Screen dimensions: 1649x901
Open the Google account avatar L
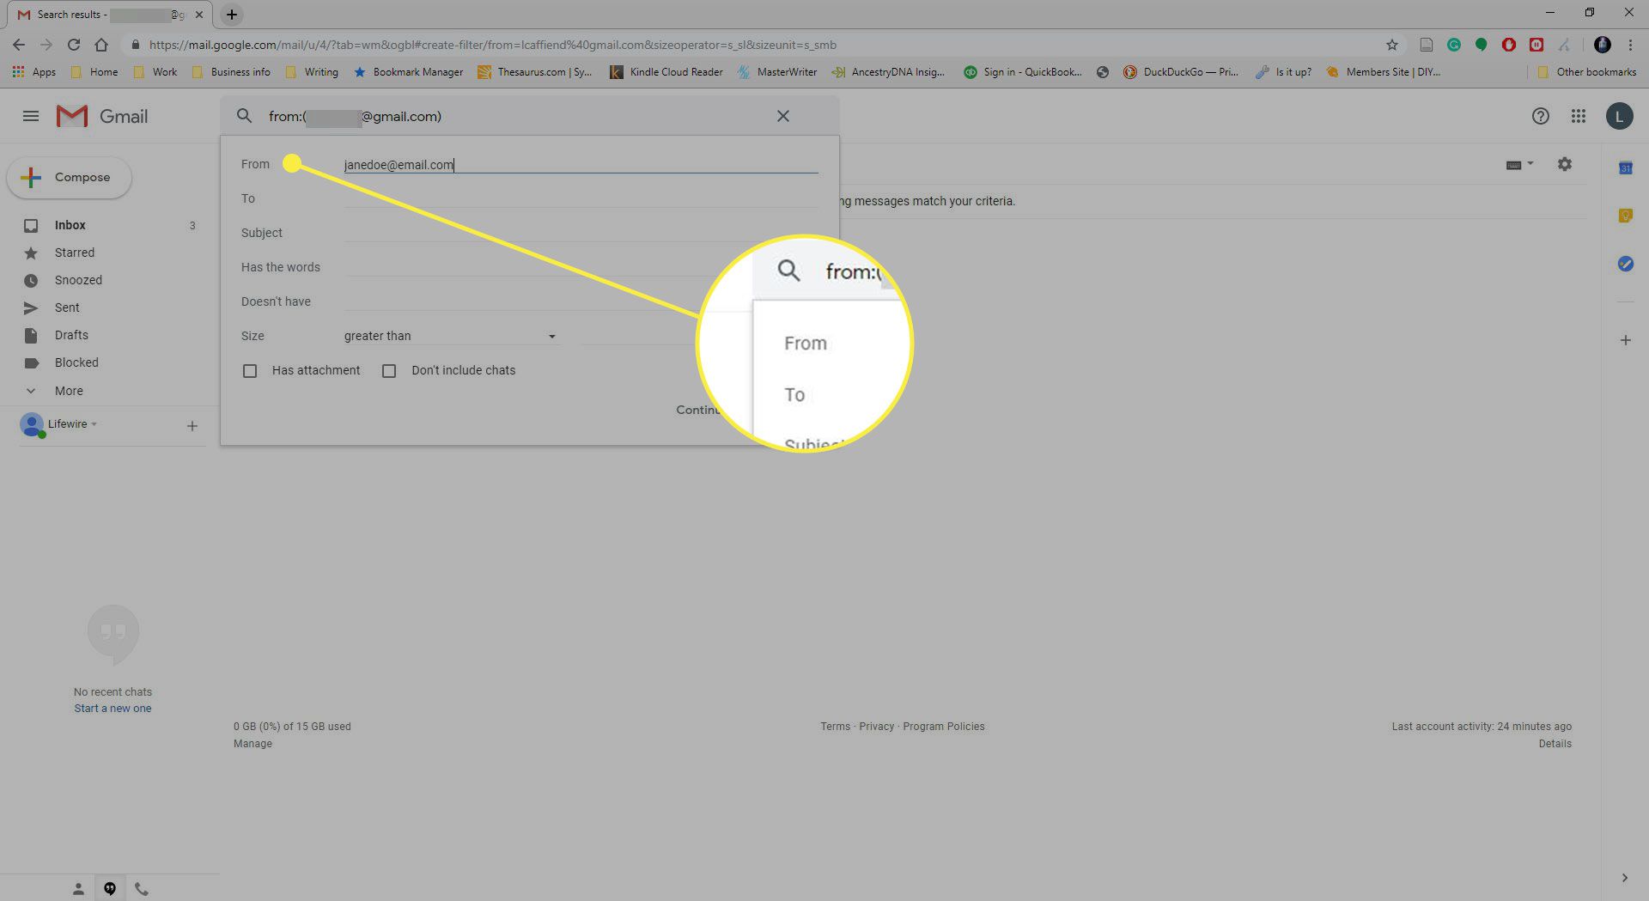point(1620,116)
